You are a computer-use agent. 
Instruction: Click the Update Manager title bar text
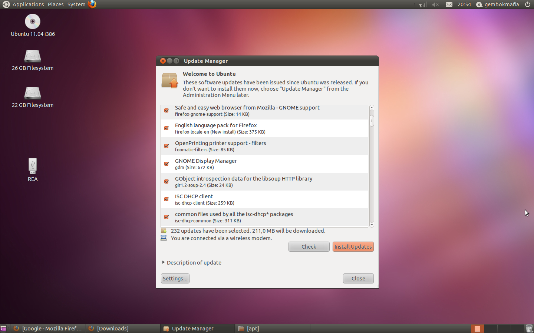(x=206, y=61)
